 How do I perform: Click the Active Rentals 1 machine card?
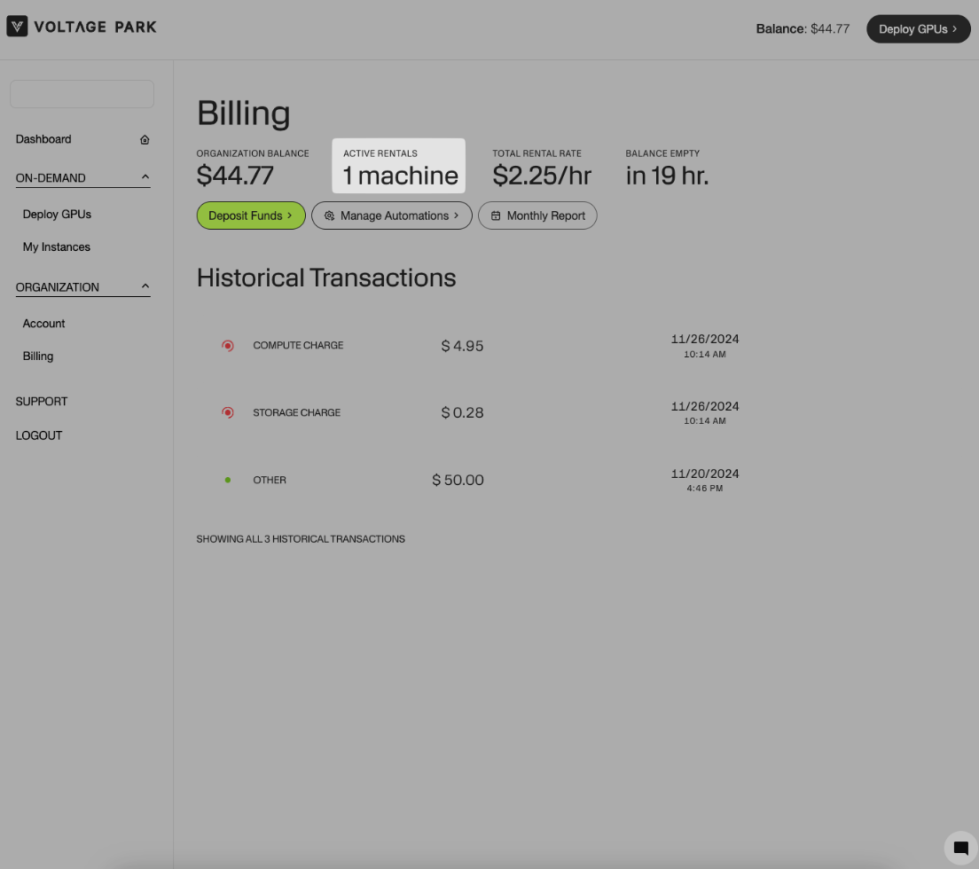click(399, 166)
